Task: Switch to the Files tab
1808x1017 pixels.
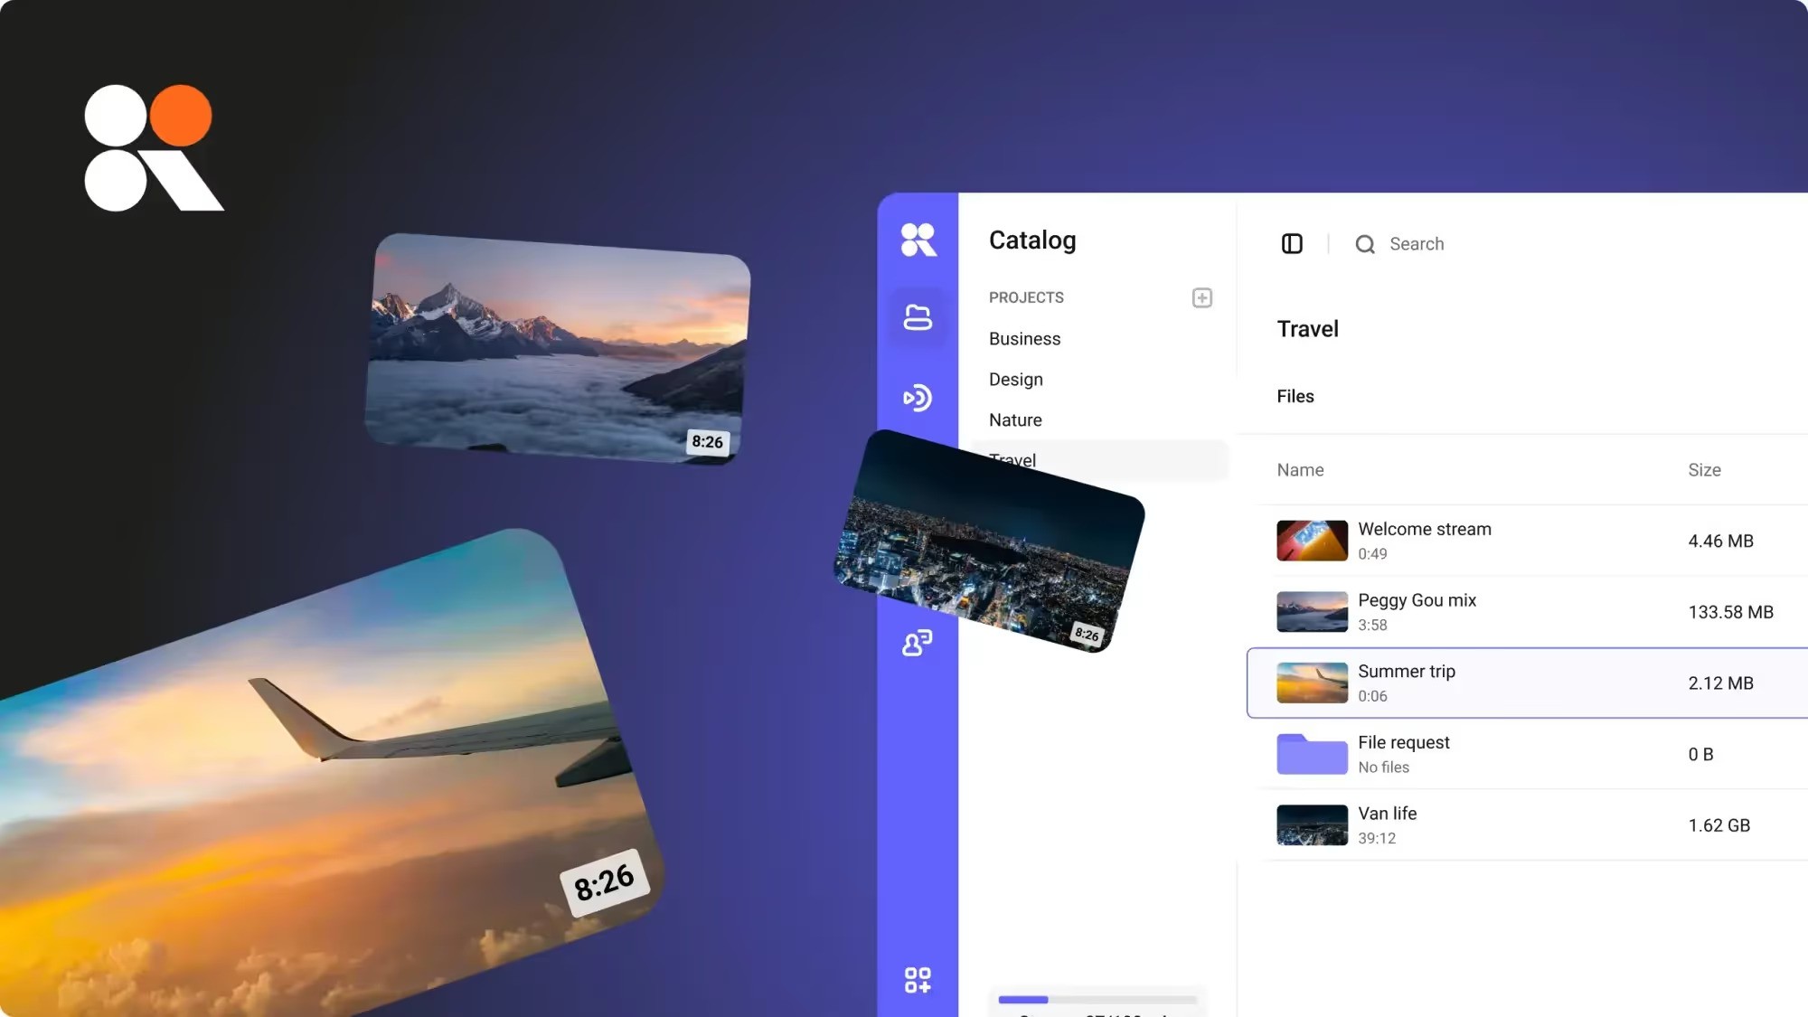Action: click(x=1295, y=396)
